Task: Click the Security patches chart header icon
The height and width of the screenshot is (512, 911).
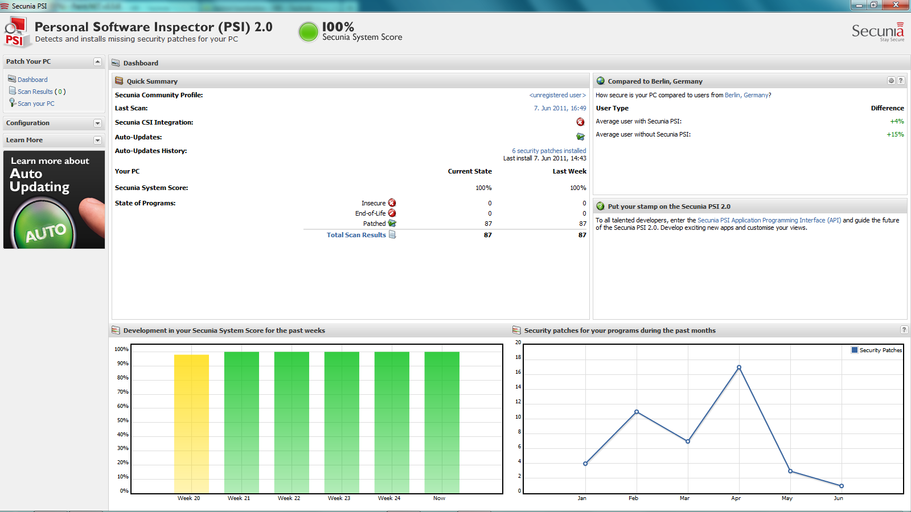Action: [516, 330]
